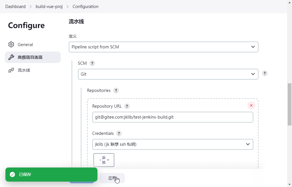Navigate to Dashboard breadcrumb
Screen dimensions: 292x187
click(15, 7)
